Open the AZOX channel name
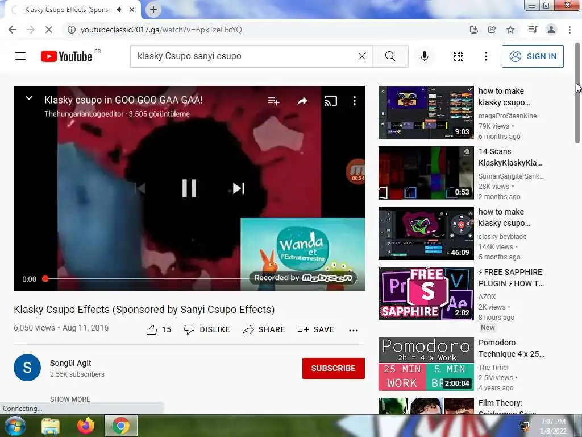 point(487,297)
